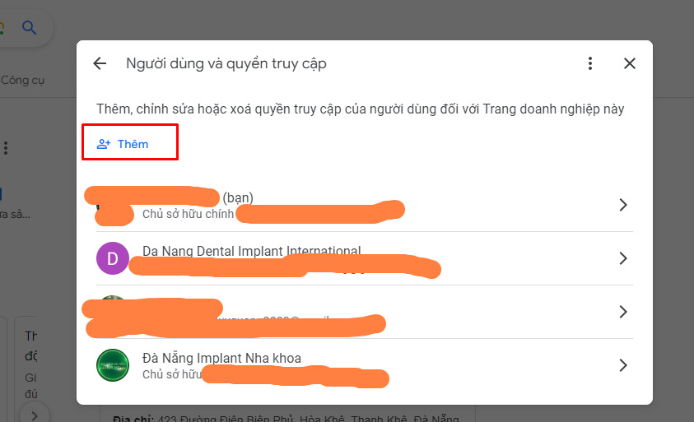The width and height of the screenshot is (694, 422).
Task: Expand the primary owner (bạn) row chevron
Action: [x=623, y=205]
